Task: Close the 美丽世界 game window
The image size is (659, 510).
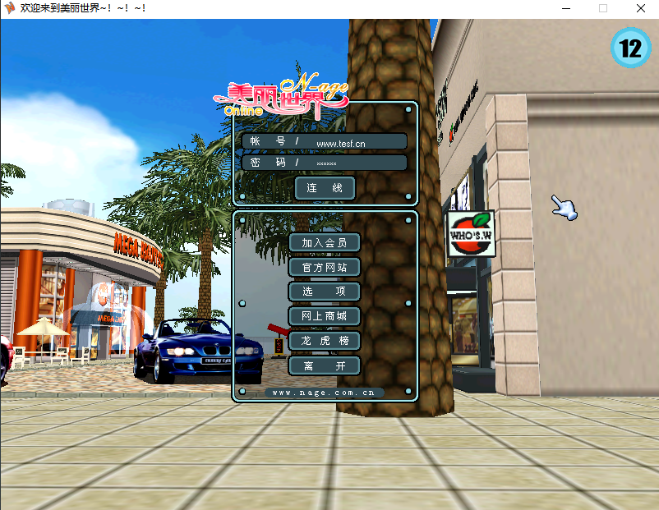Action: 640,8
